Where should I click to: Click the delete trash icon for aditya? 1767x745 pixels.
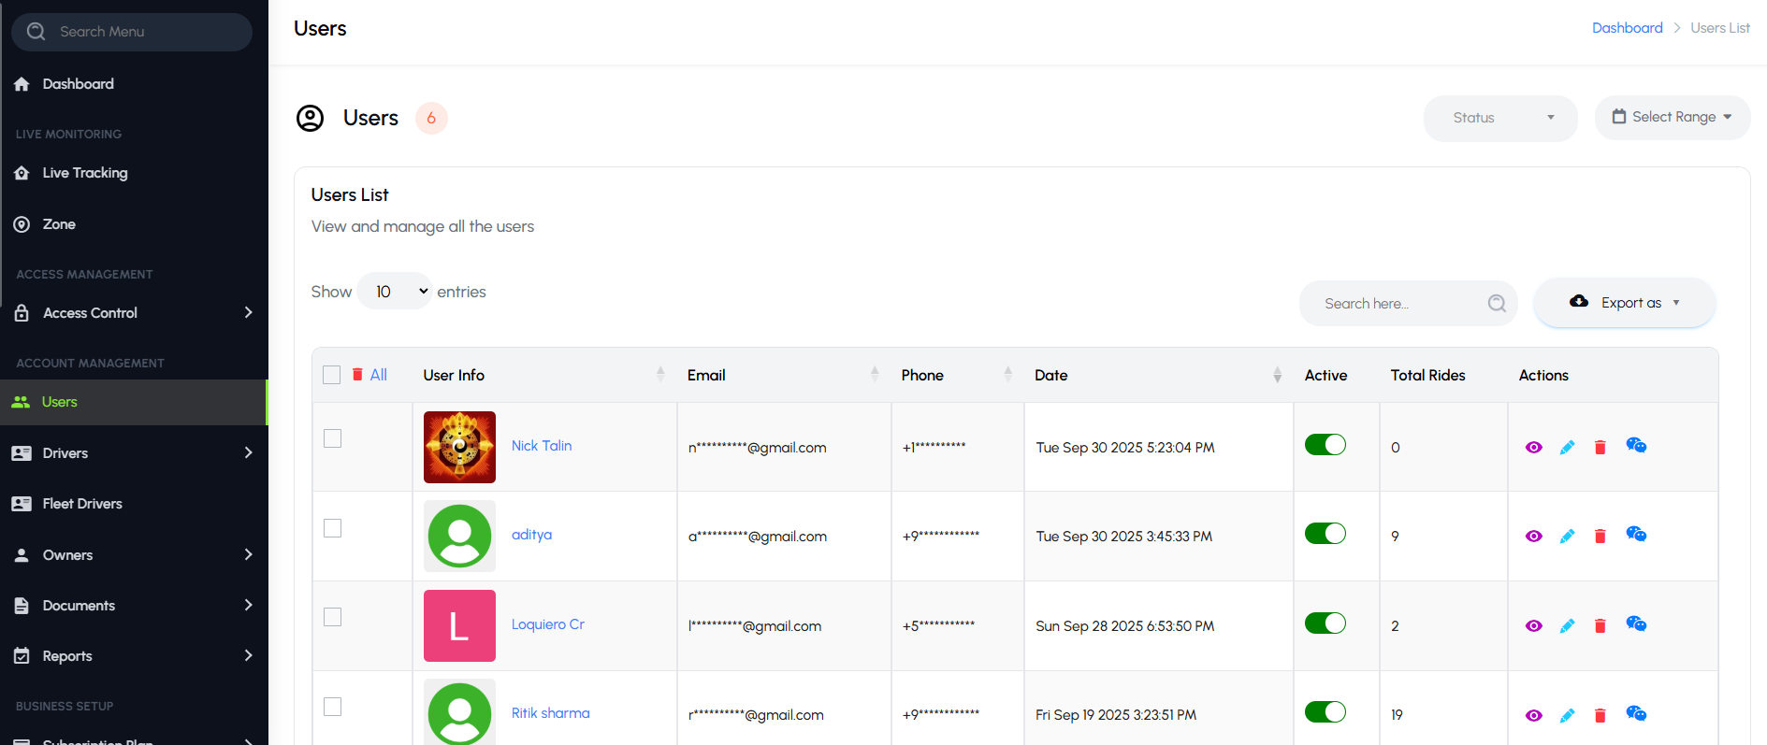coord(1600,537)
